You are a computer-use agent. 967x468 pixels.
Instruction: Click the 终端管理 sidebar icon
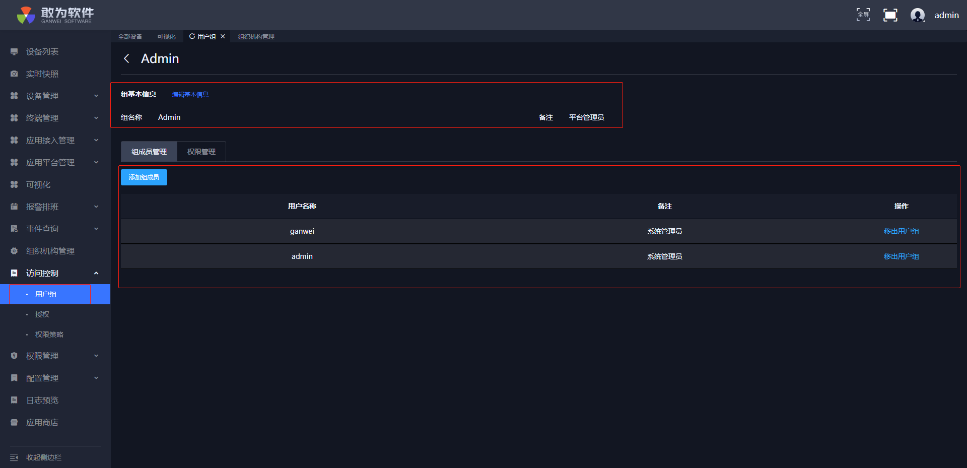[14, 118]
